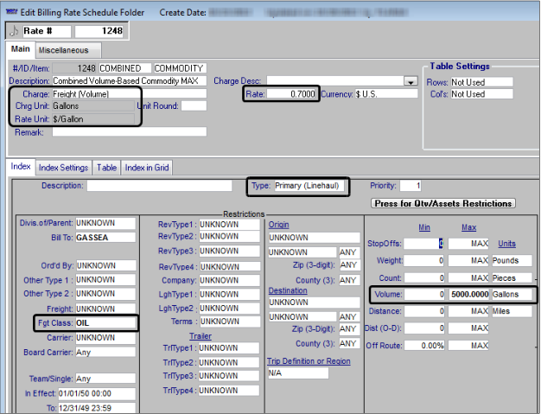The height and width of the screenshot is (414, 541).
Task: Click the Currency field $ U.S.
Action: [386, 94]
